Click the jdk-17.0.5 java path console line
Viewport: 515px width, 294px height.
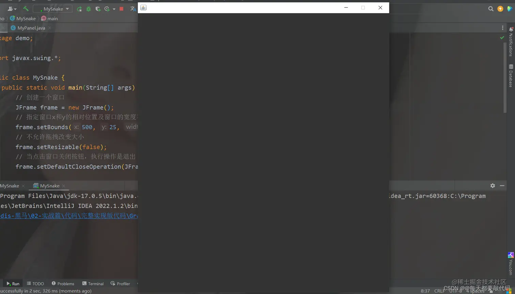(x=69, y=196)
